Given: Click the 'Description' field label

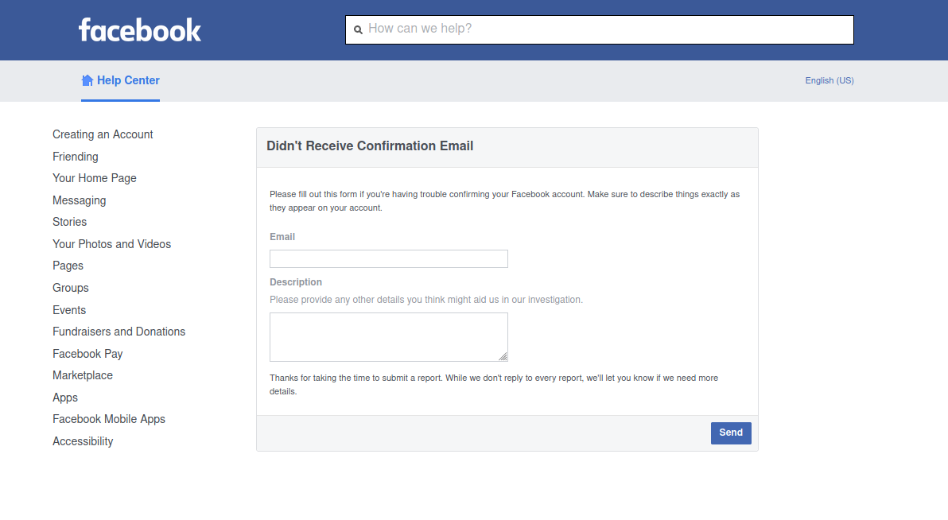Looking at the screenshot, I should point(296,282).
